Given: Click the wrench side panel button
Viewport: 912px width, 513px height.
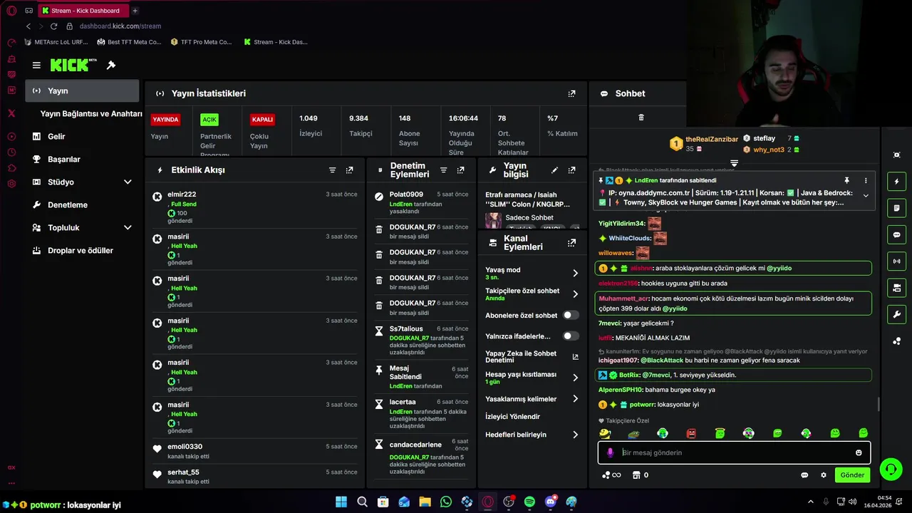Looking at the screenshot, I should point(896,314).
